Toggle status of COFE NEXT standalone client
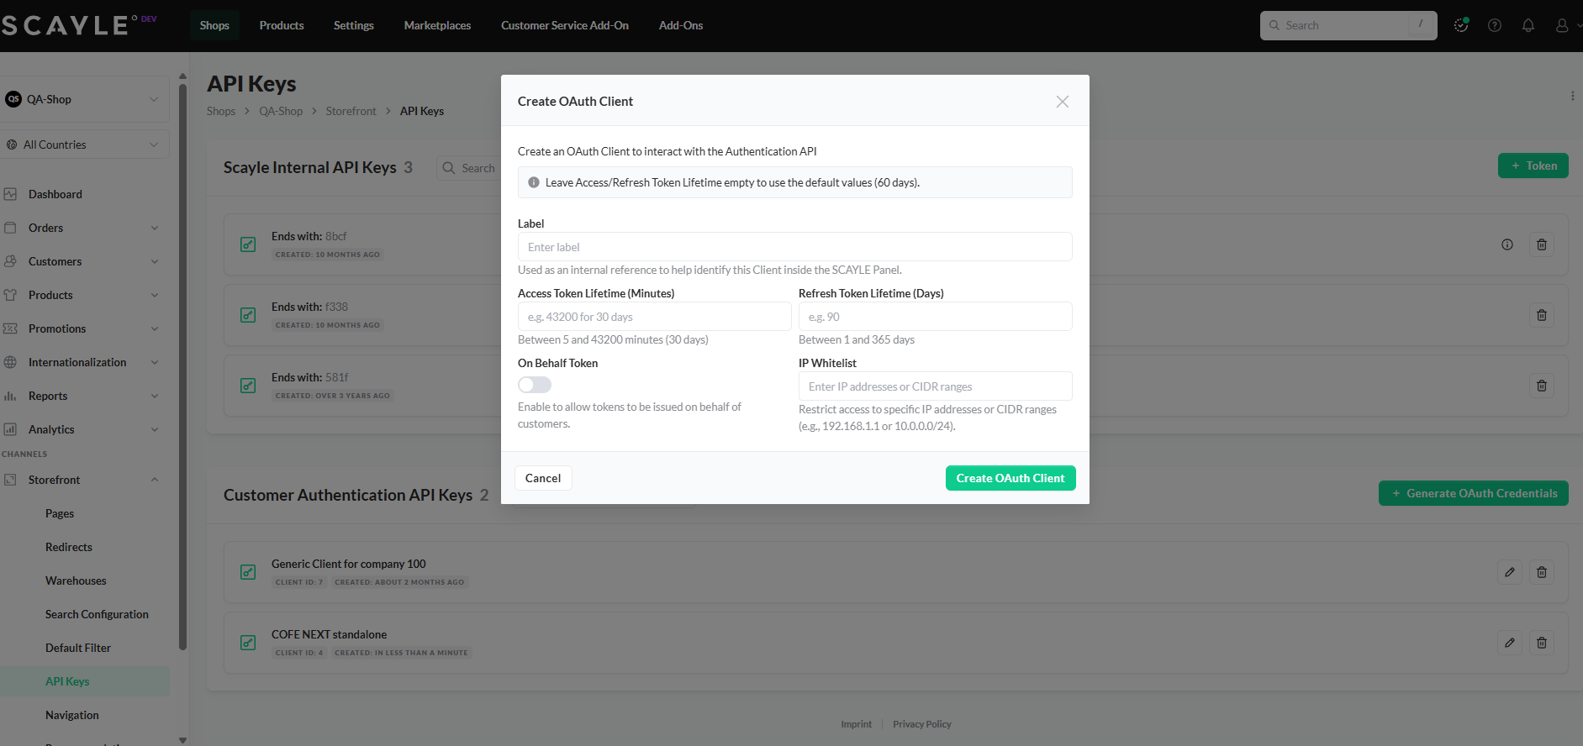 pos(248,643)
